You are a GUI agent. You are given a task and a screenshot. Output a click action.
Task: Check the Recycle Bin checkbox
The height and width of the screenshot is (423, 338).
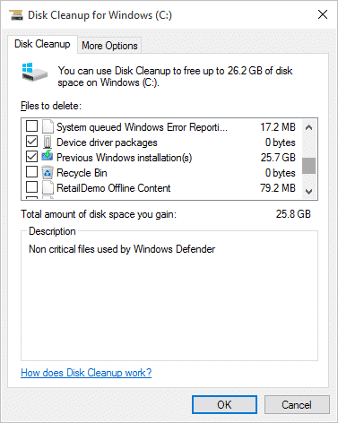31,172
